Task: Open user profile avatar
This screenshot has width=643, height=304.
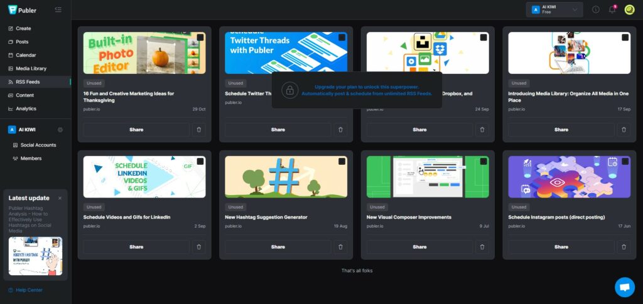Action: (x=629, y=9)
